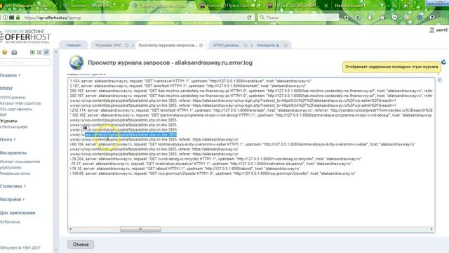Switch to the WWW-домены panel tab
Screen dimensions: 449x253
[227, 45]
